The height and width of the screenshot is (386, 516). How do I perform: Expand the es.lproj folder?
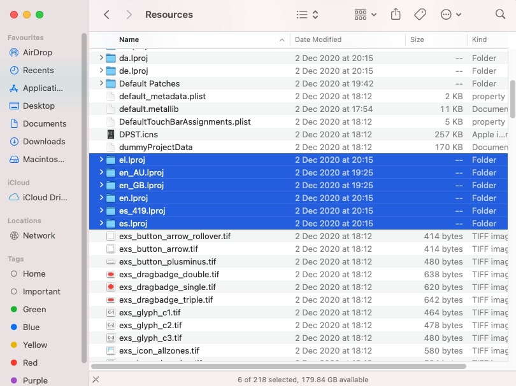(x=101, y=223)
